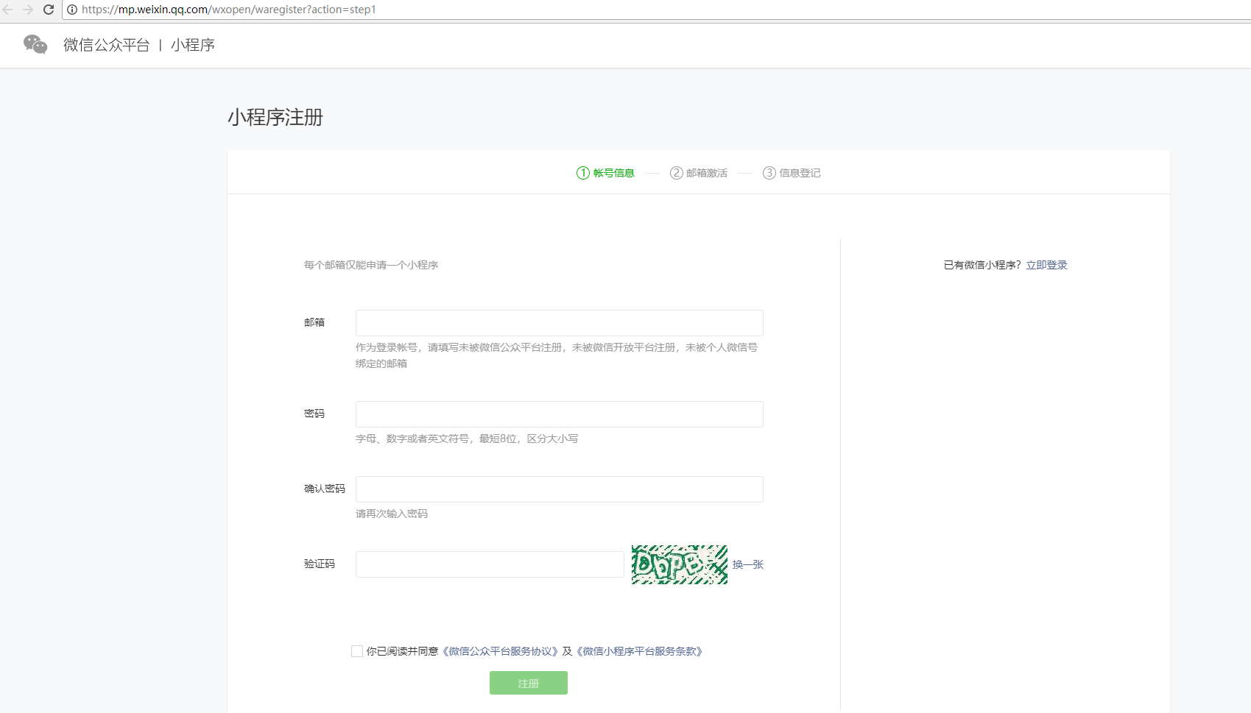Reload the page with the refresh icon
1251x713 pixels.
pyautogui.click(x=49, y=10)
